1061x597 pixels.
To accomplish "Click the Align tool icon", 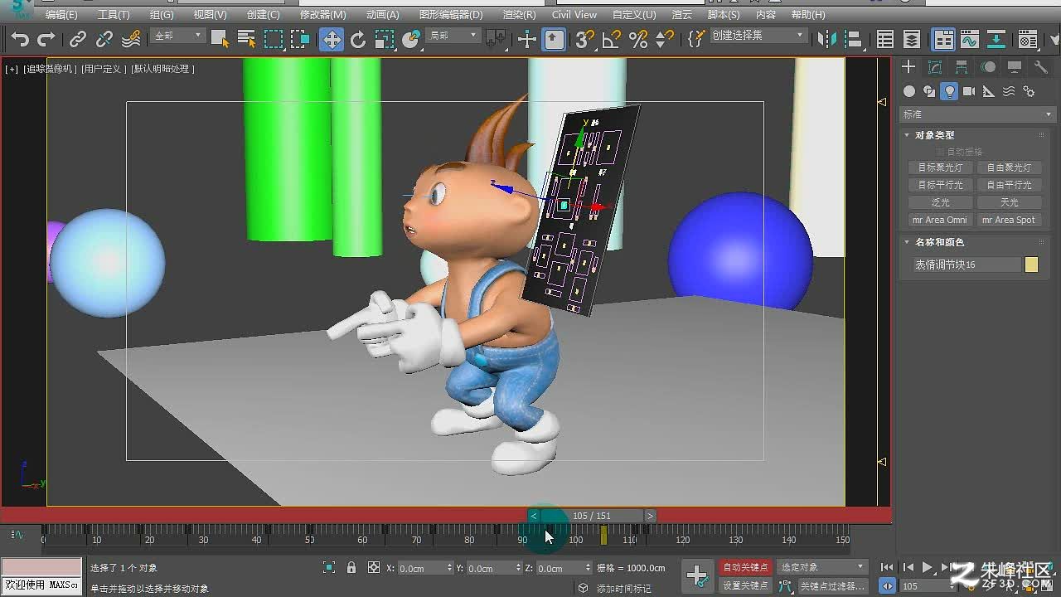I will pos(854,39).
